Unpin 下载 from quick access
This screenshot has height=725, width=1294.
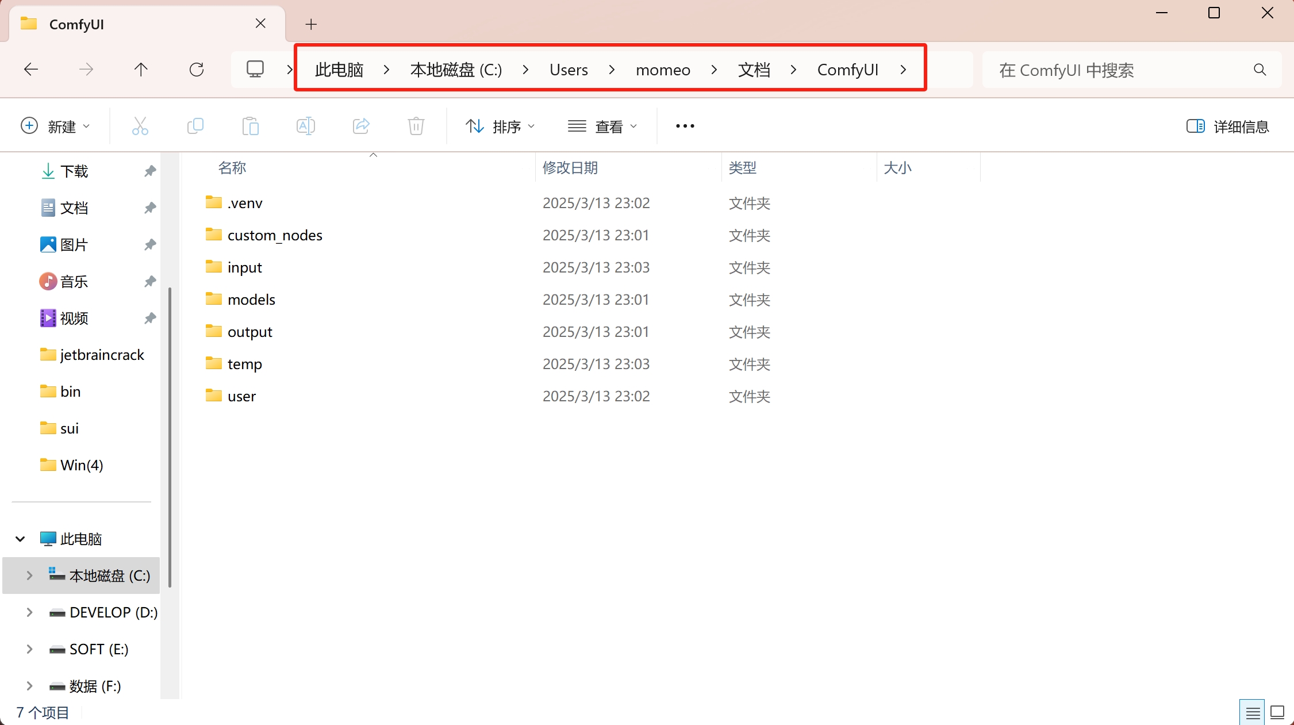150,171
